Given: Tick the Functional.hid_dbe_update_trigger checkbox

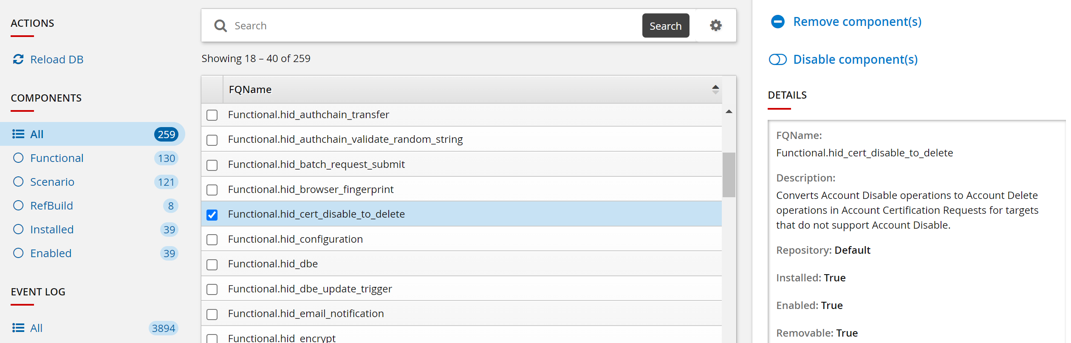Looking at the screenshot, I should 212,289.
